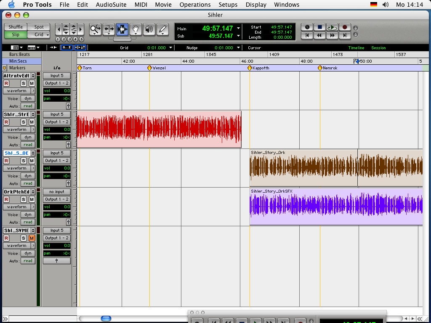This screenshot has width=431, height=323.
Task: Open the ruler view selector
Action: click(34, 48)
